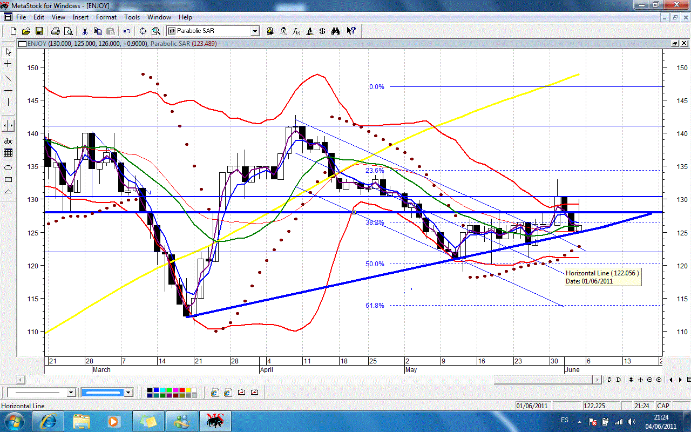The image size is (691, 432).
Task: Open print preview icon
Action: (69, 31)
